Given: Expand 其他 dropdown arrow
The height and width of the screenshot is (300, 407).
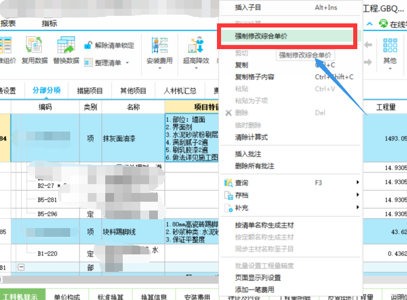Looking at the screenshot, I should pyautogui.click(x=390, y=69).
